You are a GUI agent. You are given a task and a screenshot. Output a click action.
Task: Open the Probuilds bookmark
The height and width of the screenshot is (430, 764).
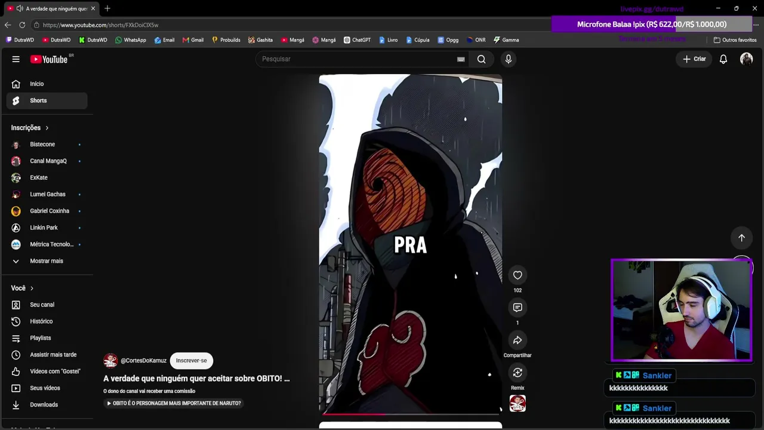point(226,40)
